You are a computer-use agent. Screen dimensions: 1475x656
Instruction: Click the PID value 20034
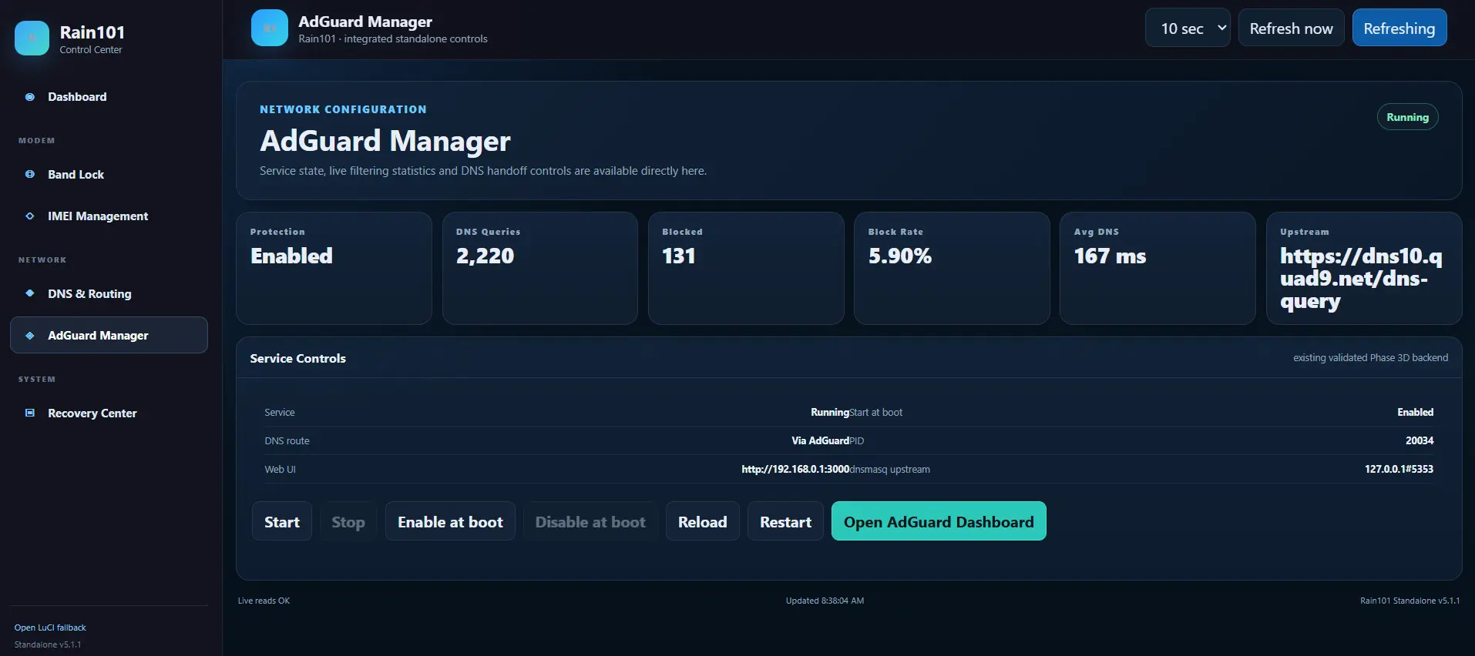[x=1420, y=440]
